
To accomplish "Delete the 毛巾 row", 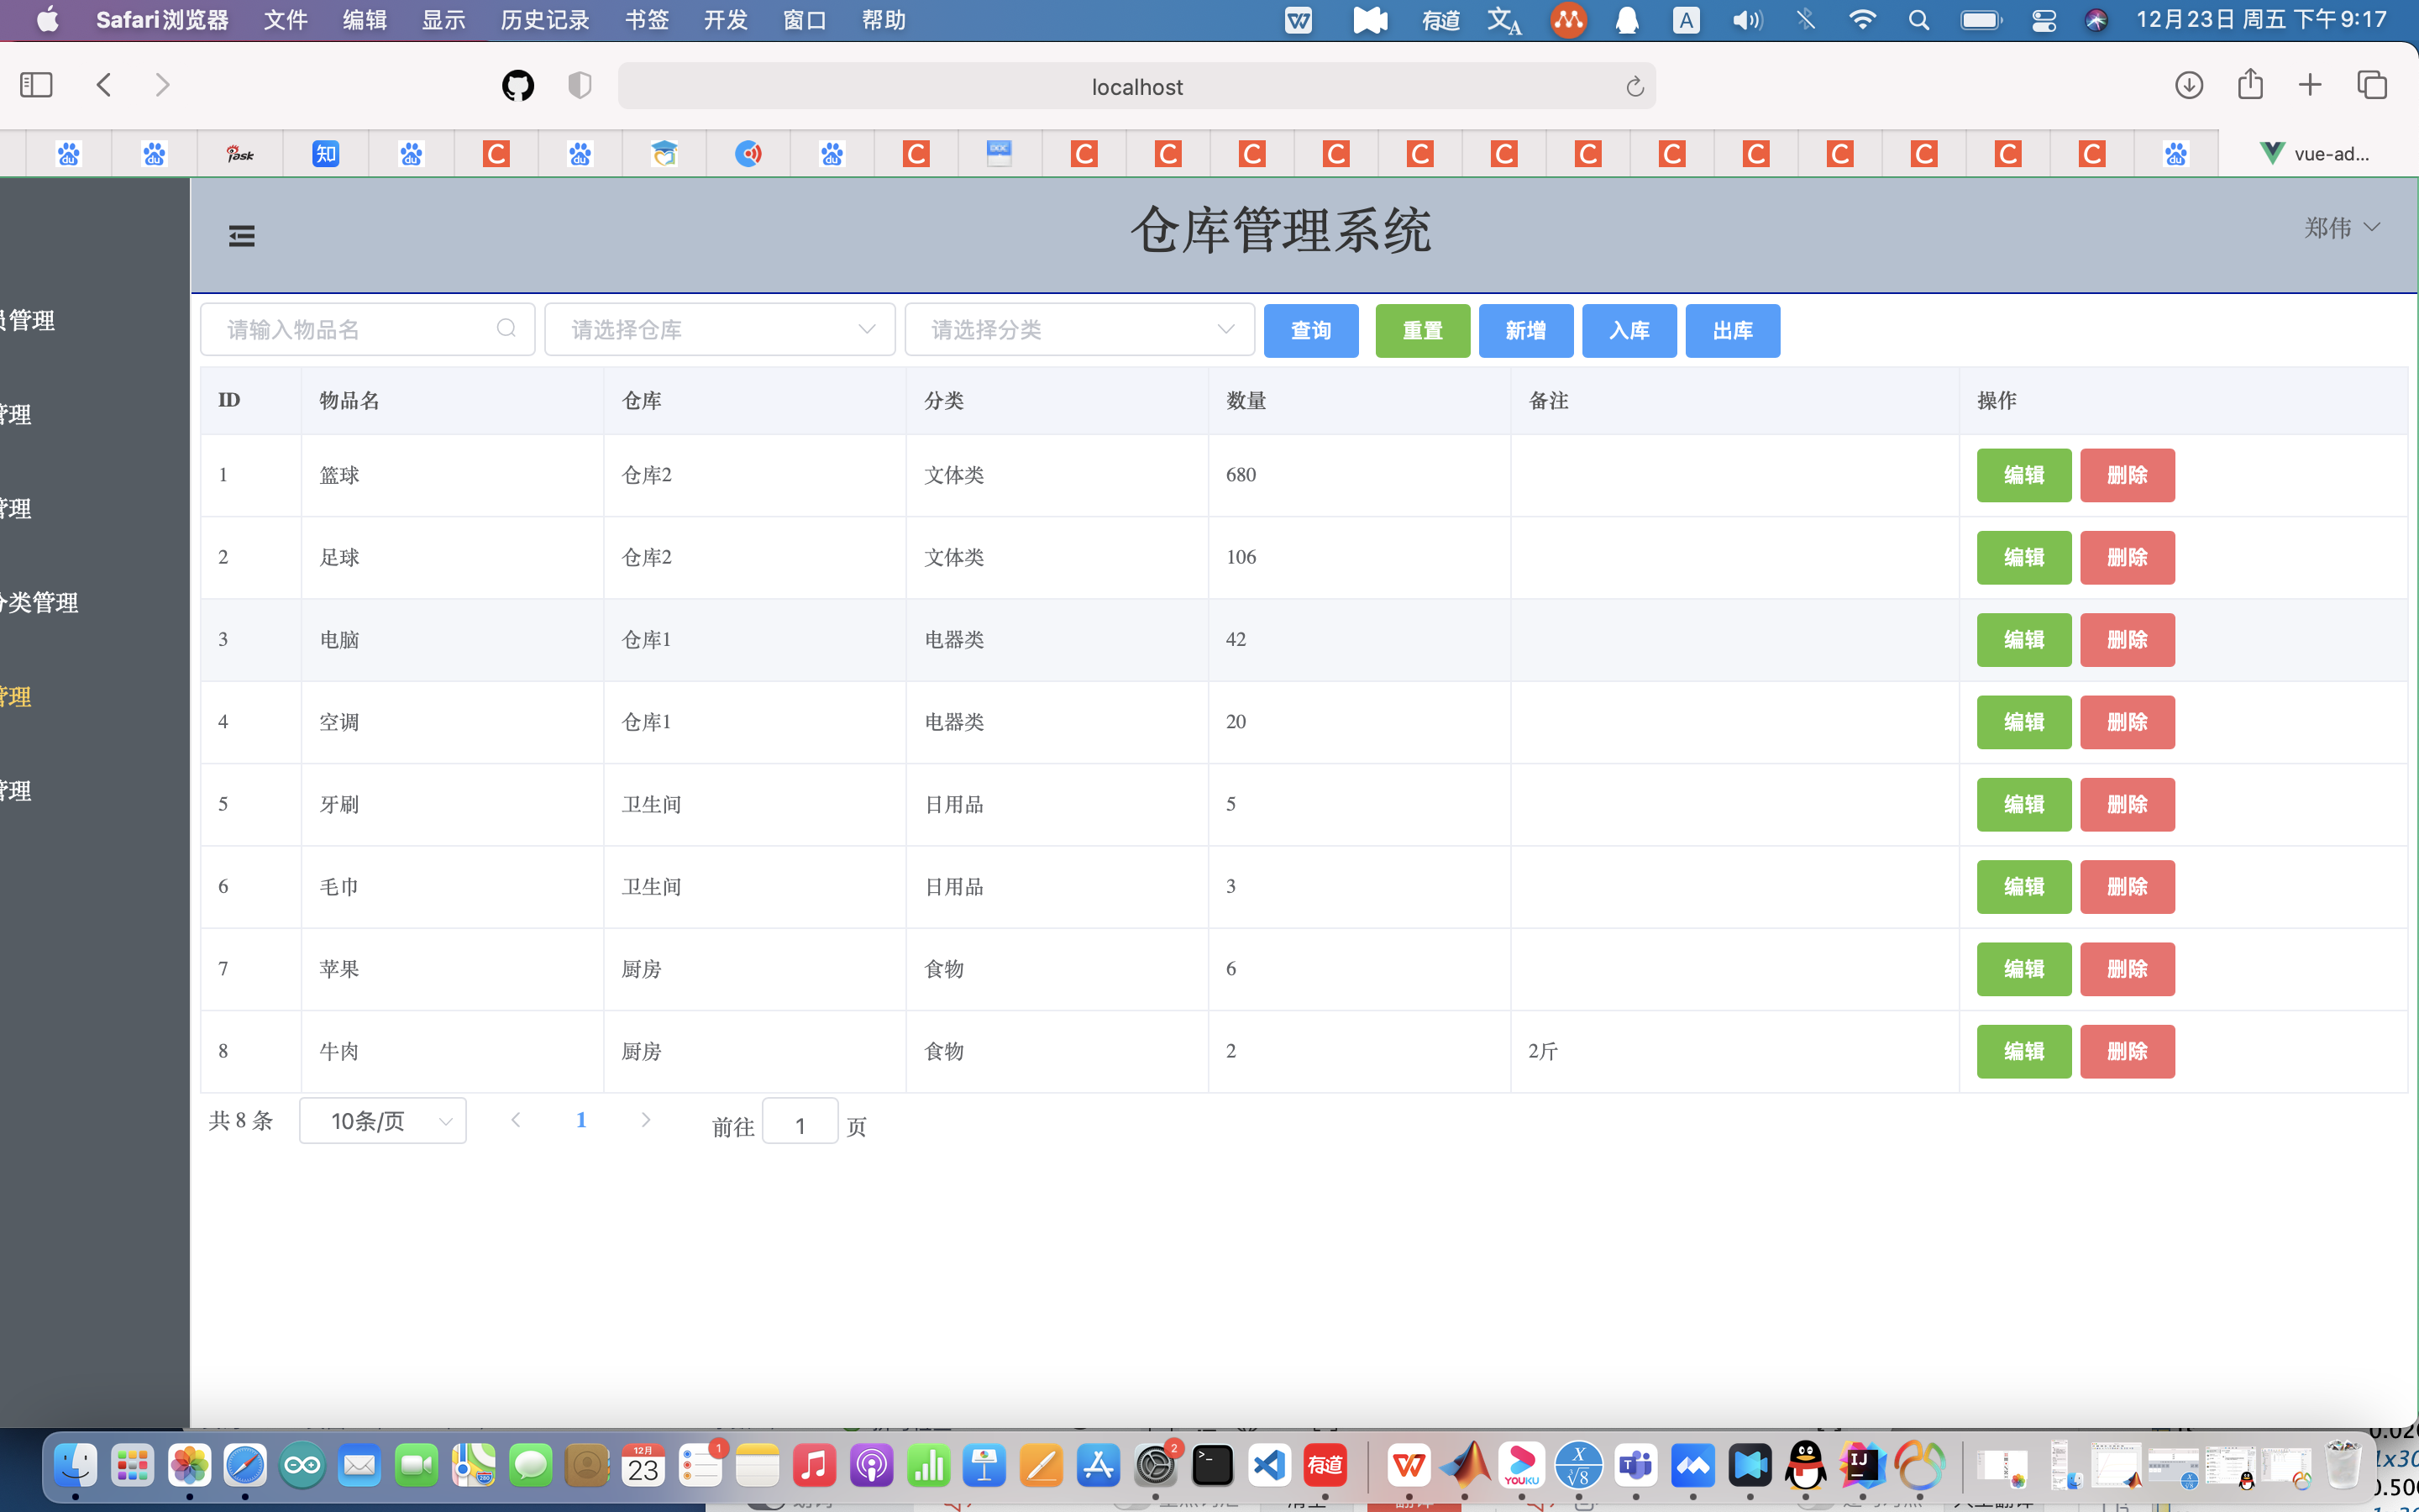I will click(2127, 887).
